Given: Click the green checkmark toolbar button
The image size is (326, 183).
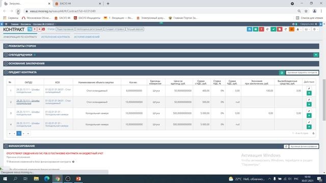Looking at the screenshot, I should (274, 29).
